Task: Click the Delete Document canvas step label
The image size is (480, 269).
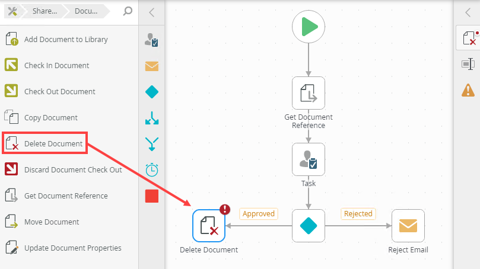Action: click(209, 249)
